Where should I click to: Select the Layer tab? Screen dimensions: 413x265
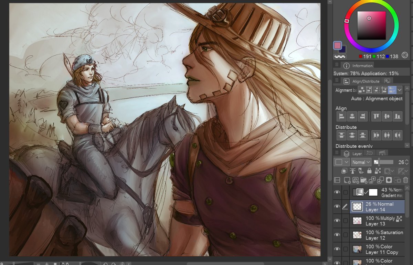(352, 154)
